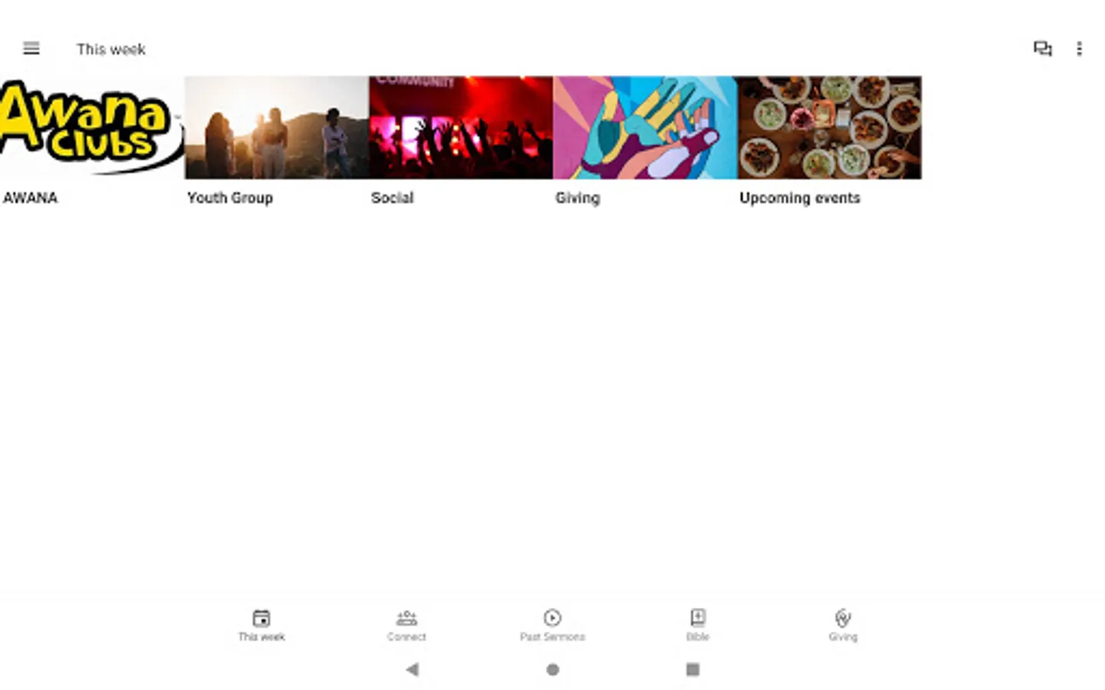Switch to the Giving bottom tab

pos(843,625)
